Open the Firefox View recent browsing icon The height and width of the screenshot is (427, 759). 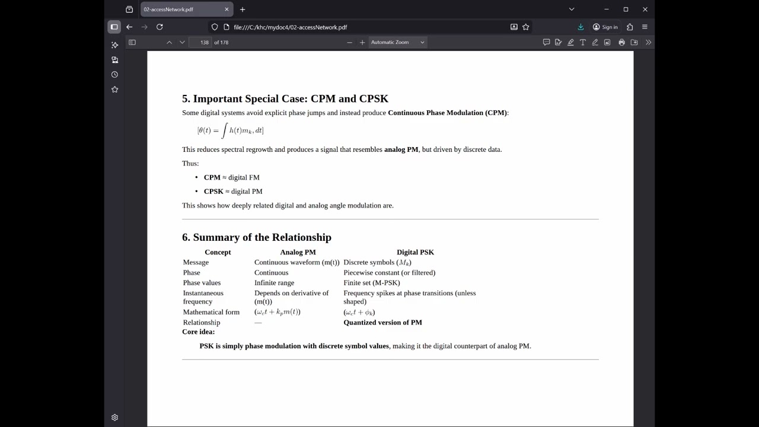[129, 9]
